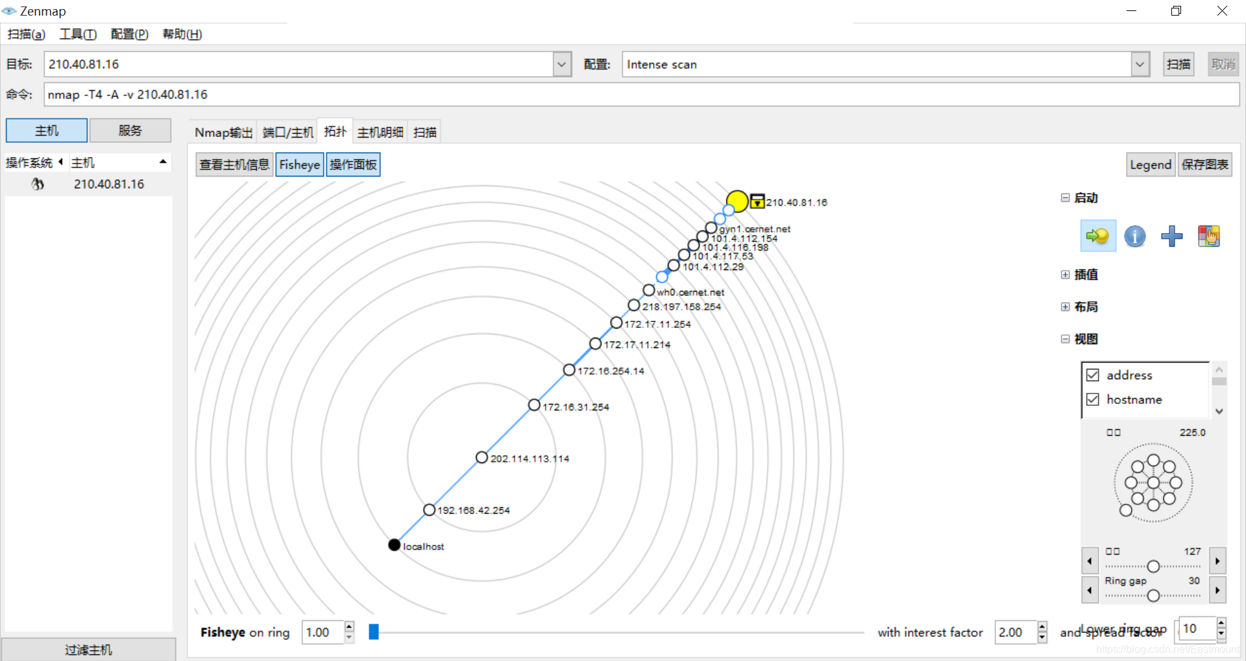Toggle the Fisheye button
The height and width of the screenshot is (661, 1246).
coord(299,165)
